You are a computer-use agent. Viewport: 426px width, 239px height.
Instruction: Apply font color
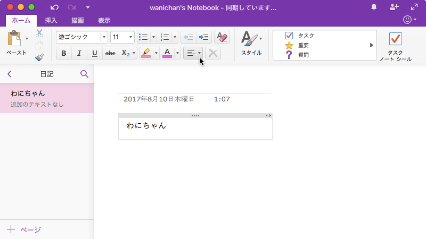tap(167, 53)
